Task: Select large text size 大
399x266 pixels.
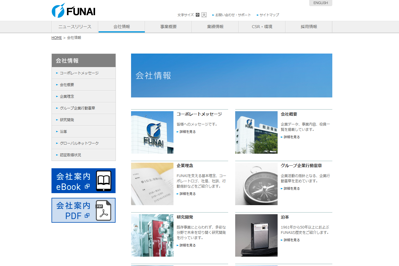Action: tap(204, 15)
